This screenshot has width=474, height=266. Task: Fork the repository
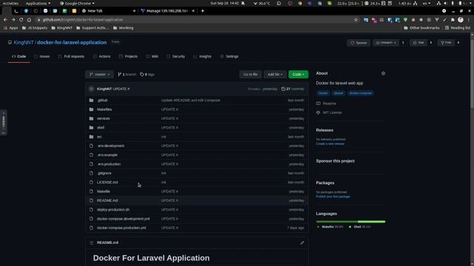pyautogui.click(x=446, y=43)
